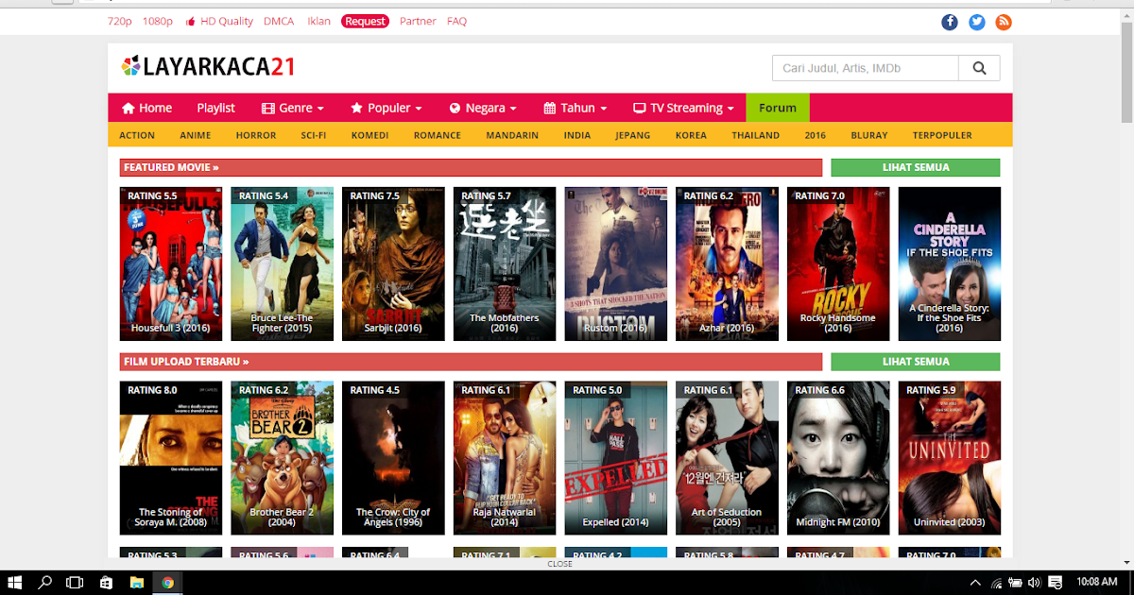
Task: Select the BLURAY category
Action: [868, 135]
